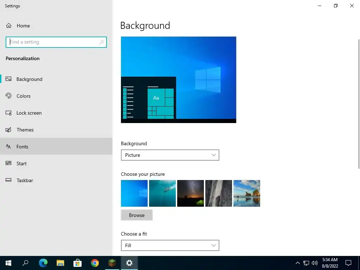Click the volume speaker icon

click(315, 263)
